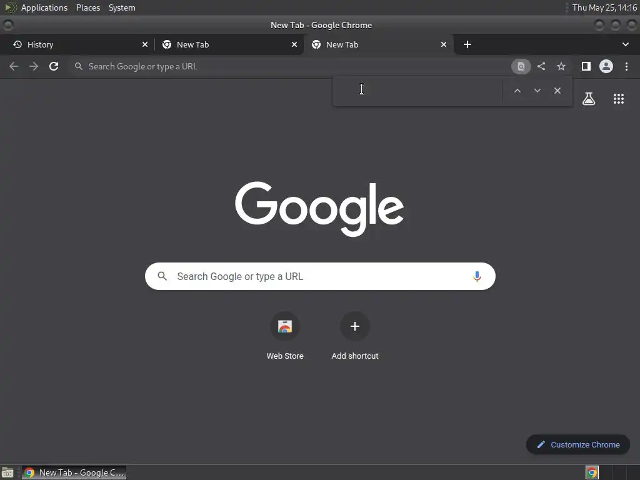640x480 pixels.
Task: Click the find-in-page icon in address bar
Action: click(x=521, y=66)
